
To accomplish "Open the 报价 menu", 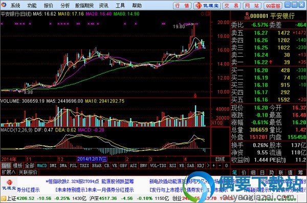I will tap(49, 6).
